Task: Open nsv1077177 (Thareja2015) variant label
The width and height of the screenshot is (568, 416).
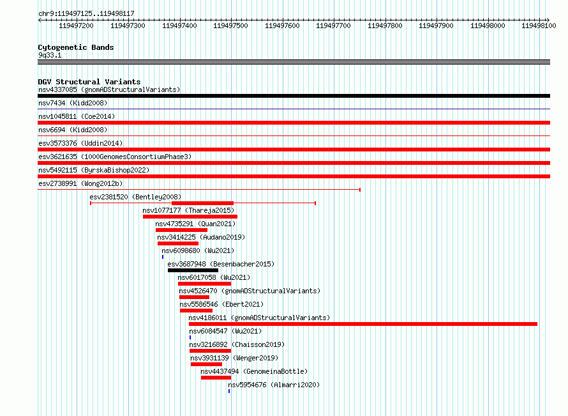Action: 188,210
